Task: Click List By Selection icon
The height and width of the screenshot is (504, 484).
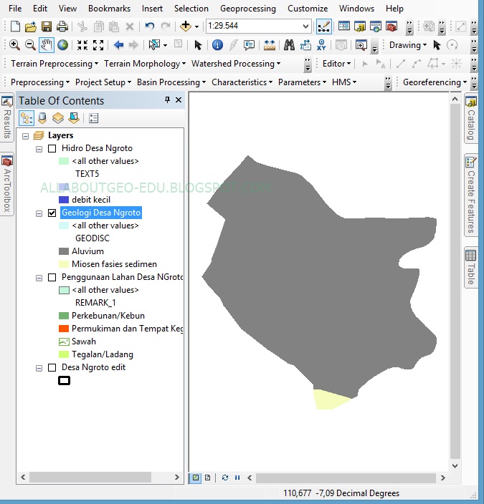Action: (x=74, y=118)
